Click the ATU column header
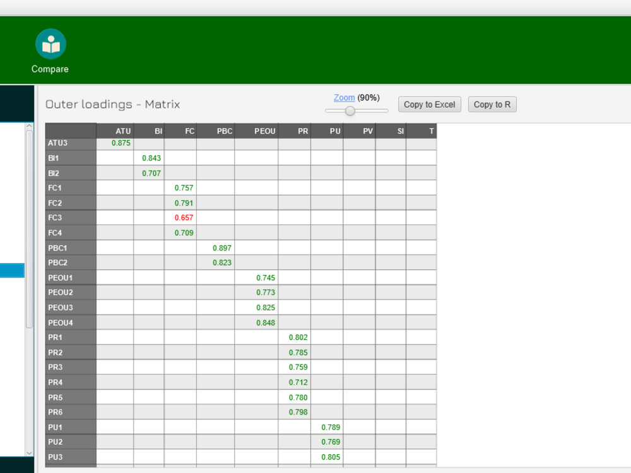631x473 pixels. pyautogui.click(x=122, y=131)
